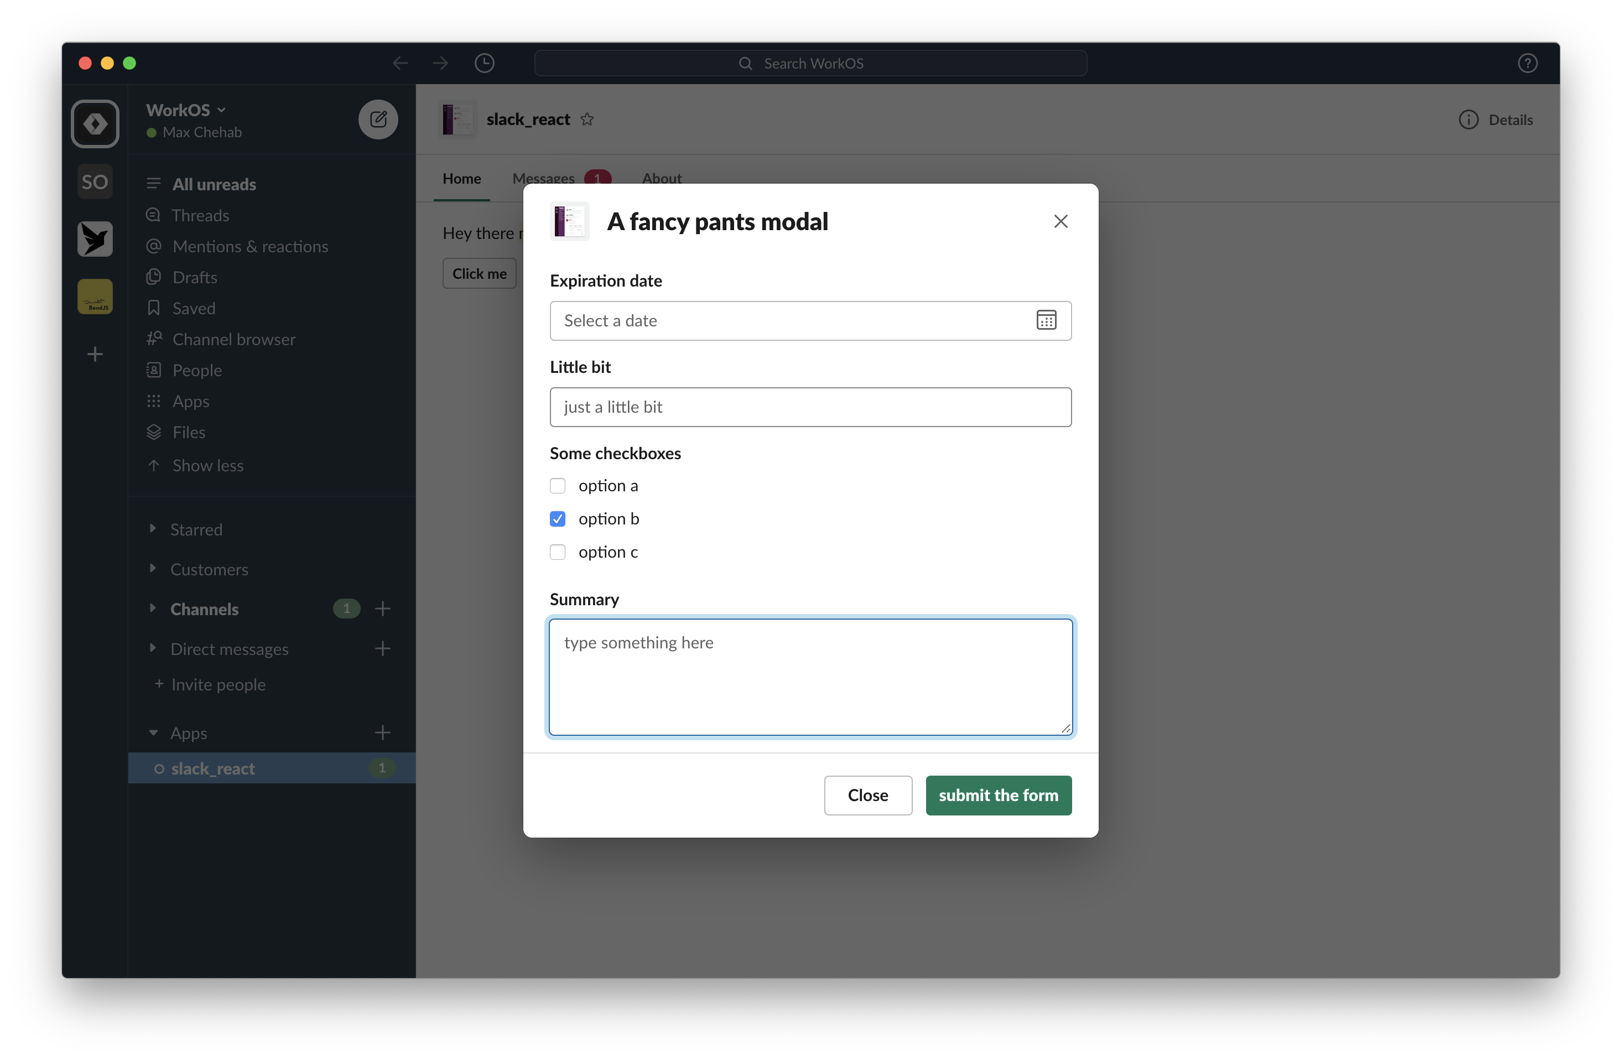Click the Details info icon
This screenshot has height=1060, width=1622.
point(1468,120)
